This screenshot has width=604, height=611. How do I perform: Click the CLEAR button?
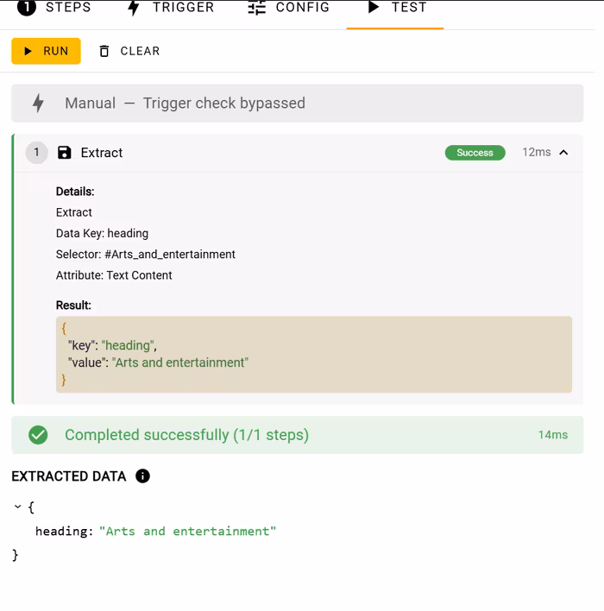click(x=129, y=51)
